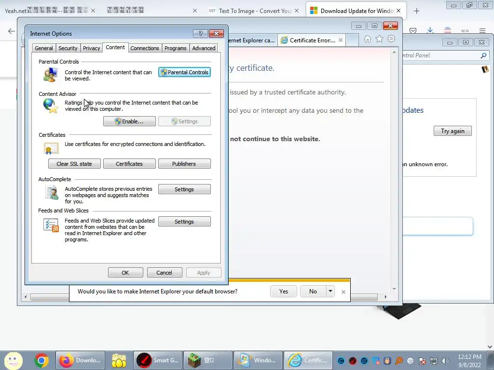Dismiss the default browser notification bar
This screenshot has width=494, height=370.
pyautogui.click(x=343, y=292)
